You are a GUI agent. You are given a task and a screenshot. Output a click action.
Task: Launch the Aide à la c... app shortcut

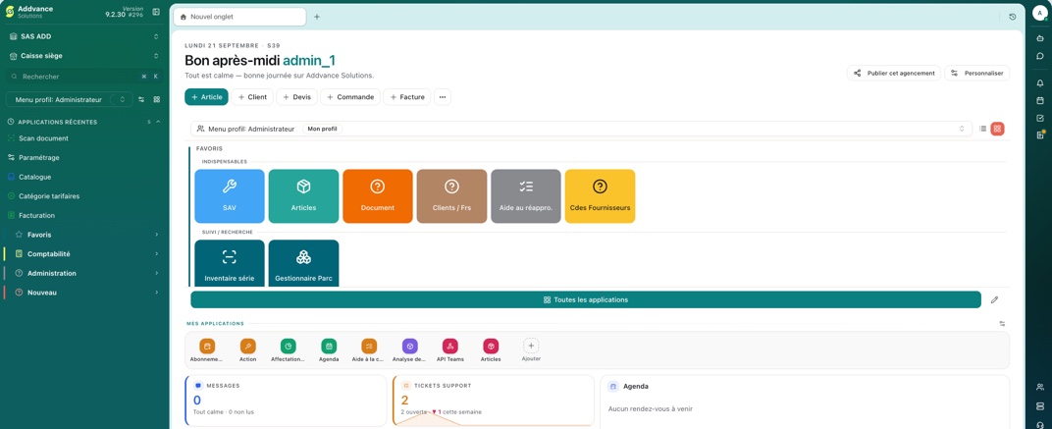click(369, 350)
